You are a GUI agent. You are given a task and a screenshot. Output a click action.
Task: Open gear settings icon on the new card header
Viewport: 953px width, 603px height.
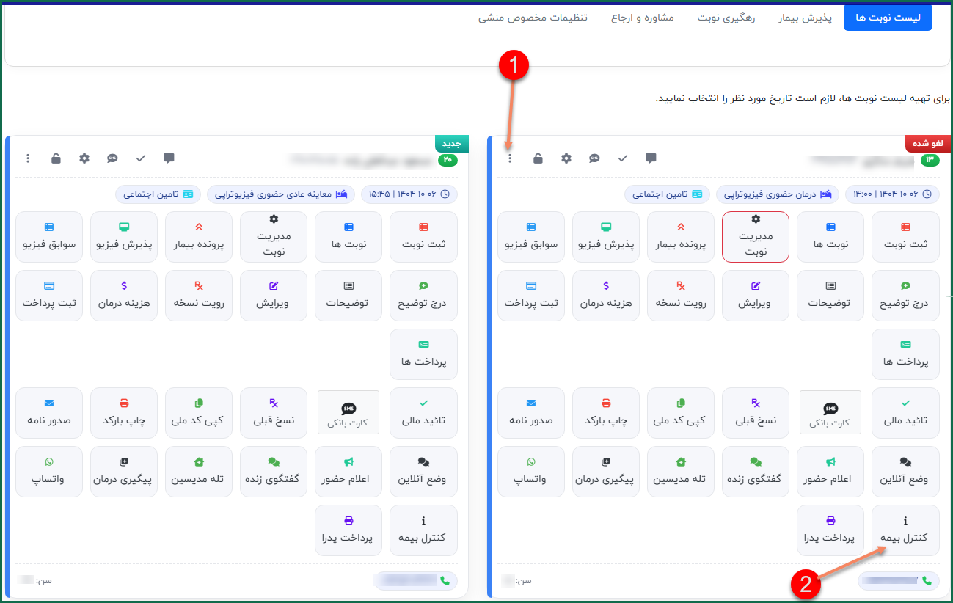(x=84, y=158)
